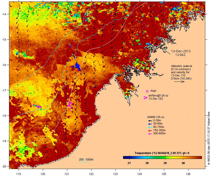Click the black 0-30m legend arrow
The width and height of the screenshot is (212, 176).
click(x=150, y=121)
